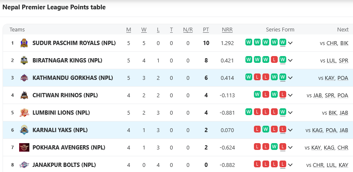Click the Sudur Paschim Royals team logo
Image resolution: width=353 pixels, height=172 pixels.
[x=24, y=43]
